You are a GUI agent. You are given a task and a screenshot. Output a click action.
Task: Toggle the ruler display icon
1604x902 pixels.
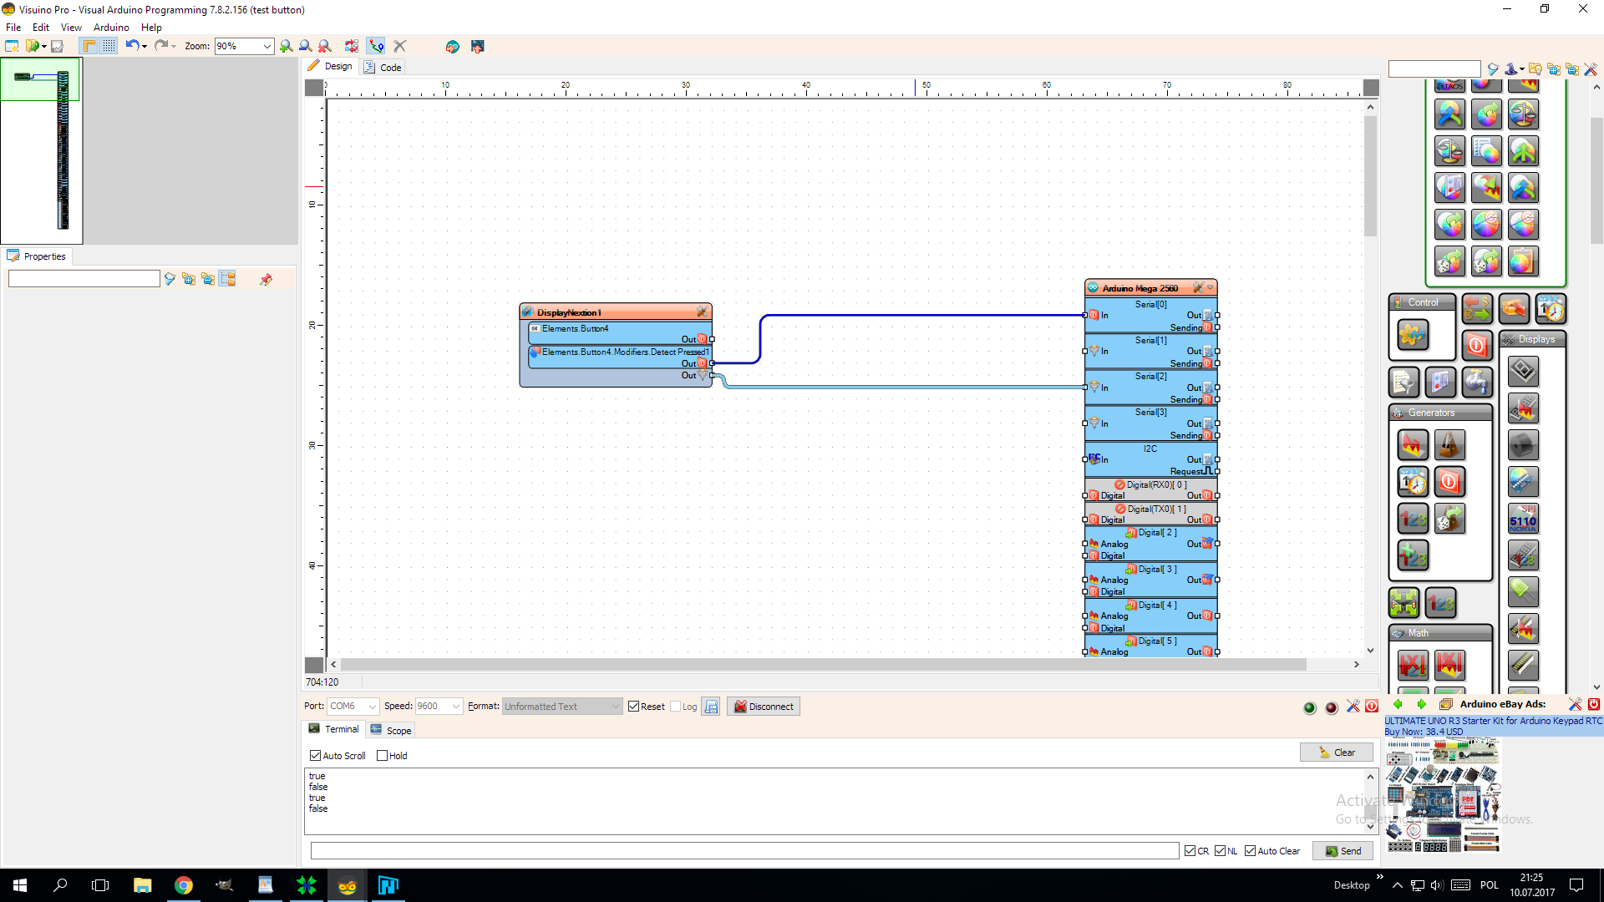pyautogui.click(x=89, y=47)
